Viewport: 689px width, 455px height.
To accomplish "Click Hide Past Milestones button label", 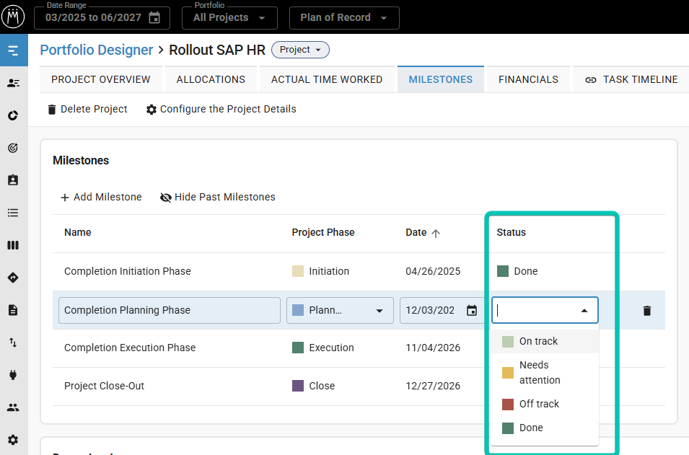I will point(224,197).
